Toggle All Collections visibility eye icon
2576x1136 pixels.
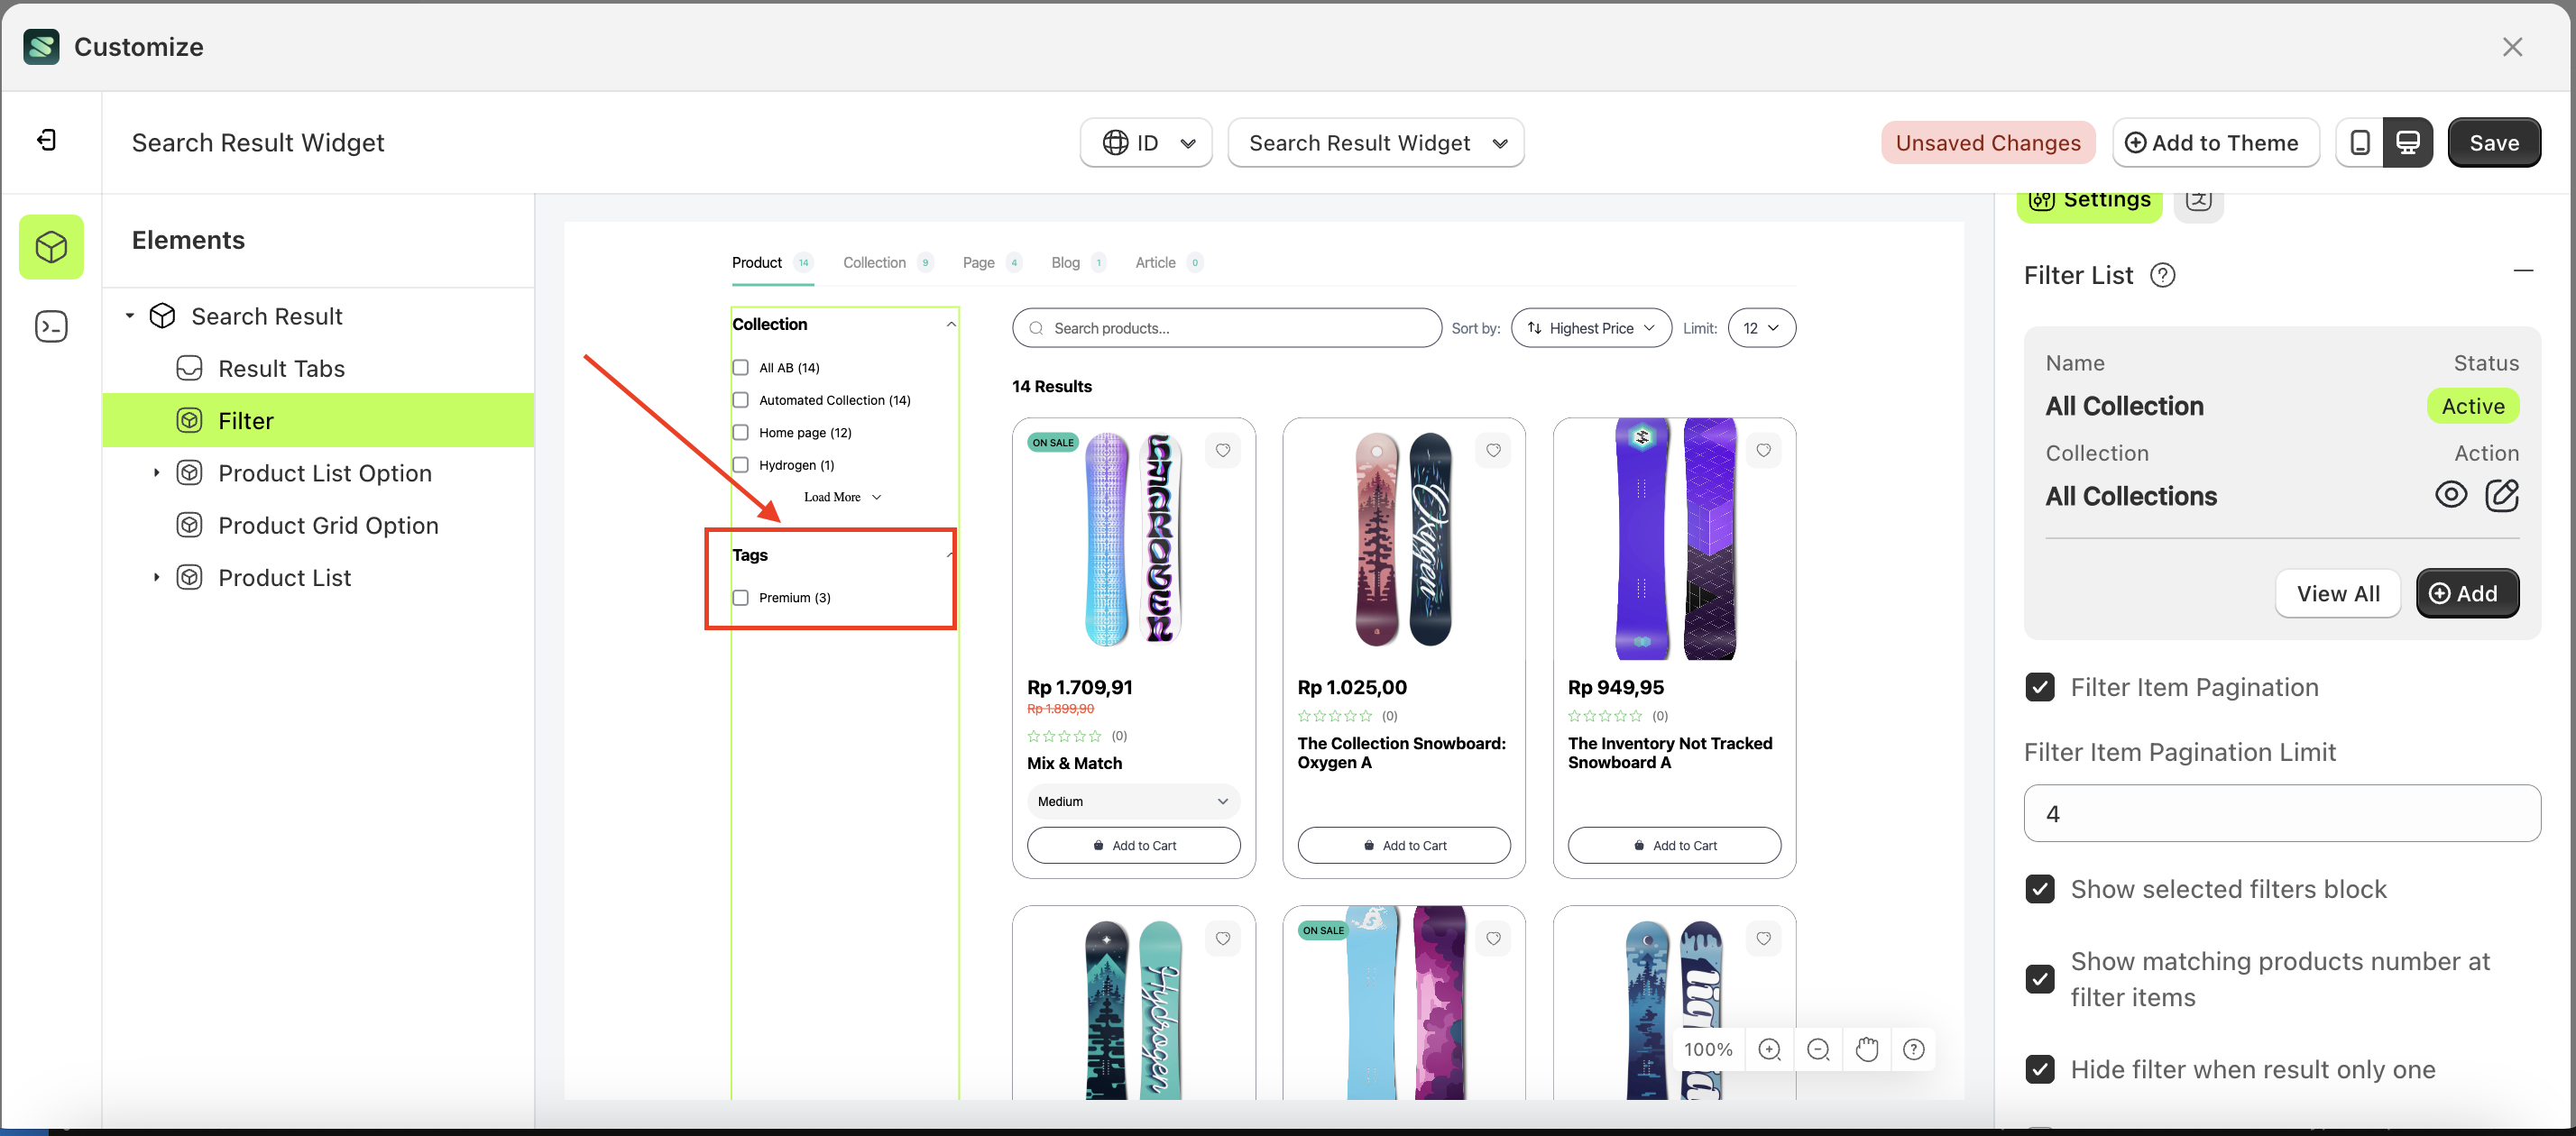point(2450,495)
